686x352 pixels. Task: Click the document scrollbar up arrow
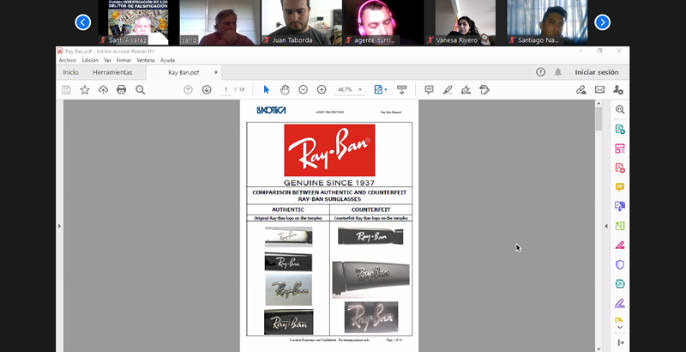[x=599, y=104]
